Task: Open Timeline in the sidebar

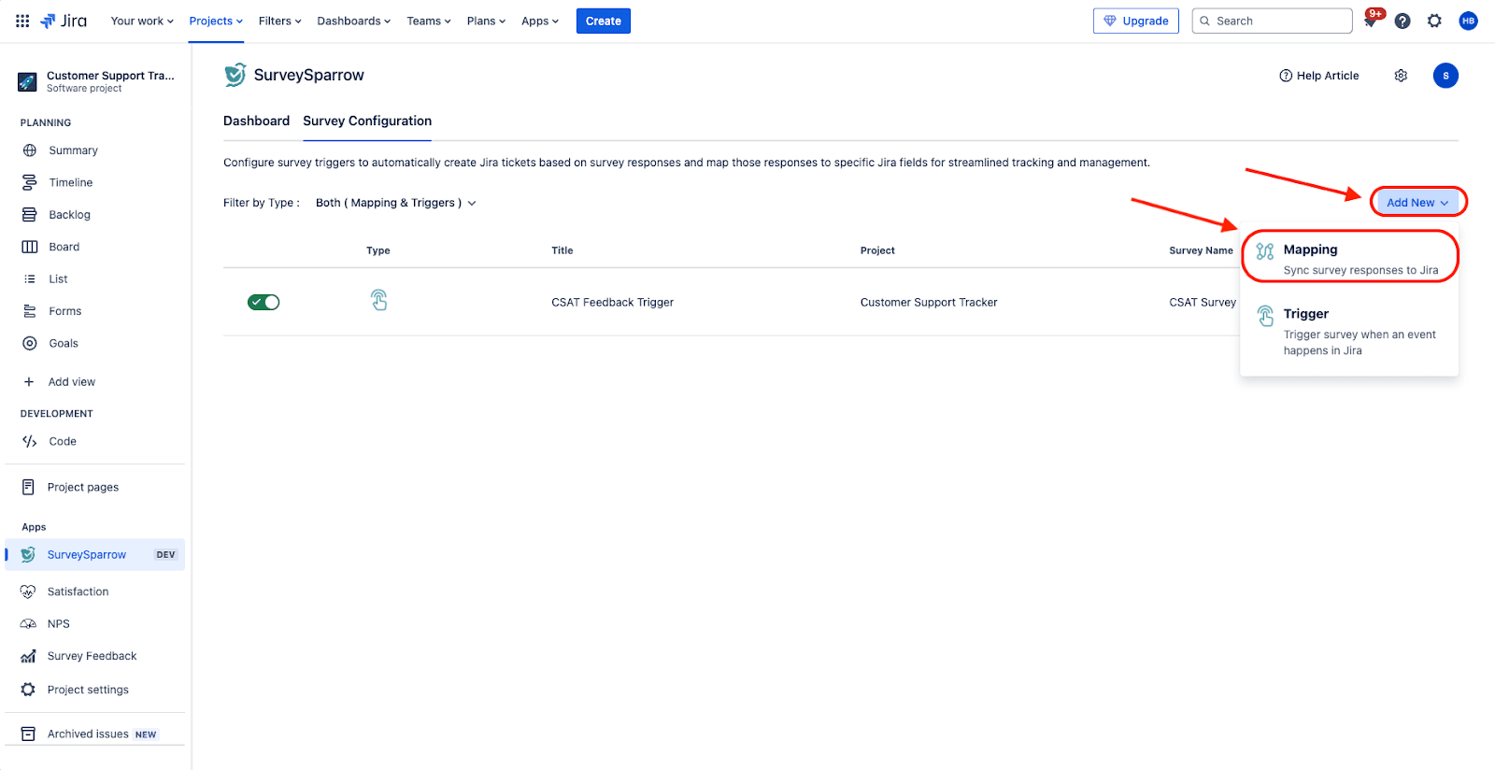Action: (70, 182)
